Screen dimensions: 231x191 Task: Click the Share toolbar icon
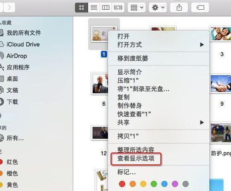(x=179, y=7)
